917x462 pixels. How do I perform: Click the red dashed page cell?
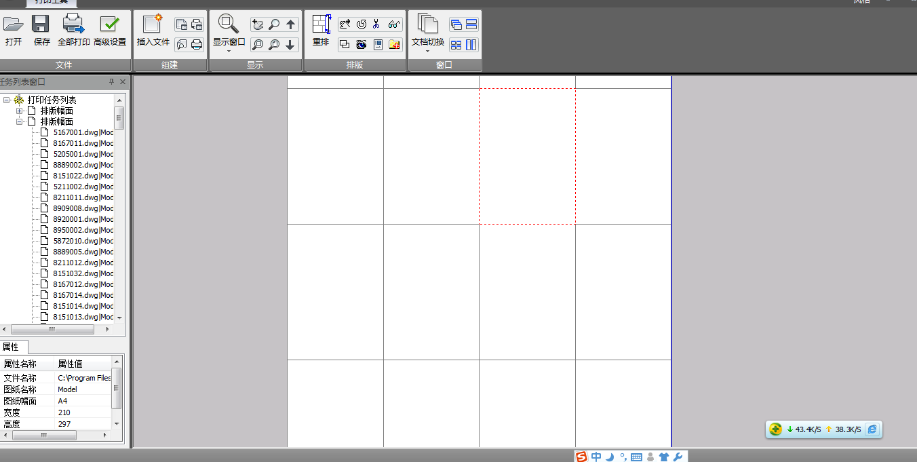[x=527, y=156]
